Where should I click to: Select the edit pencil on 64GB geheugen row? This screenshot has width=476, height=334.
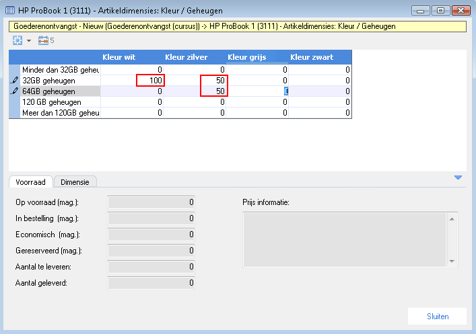[14, 91]
